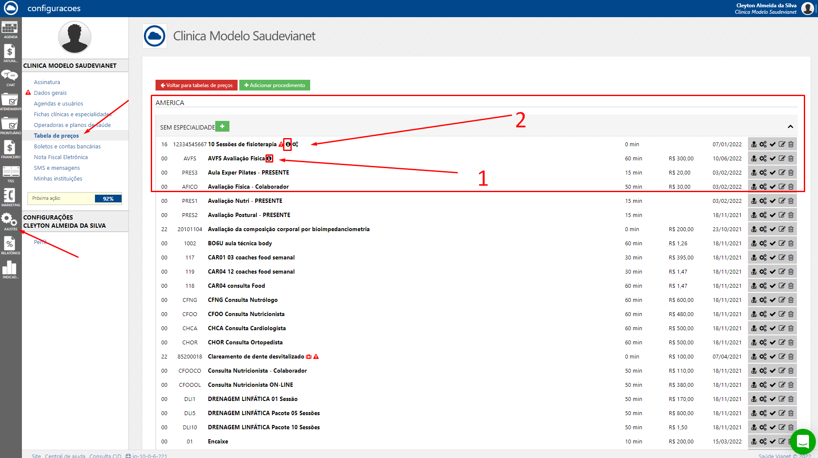Open the Agenda module in the sidebar
The height and width of the screenshot is (458, 818).
tap(10, 30)
